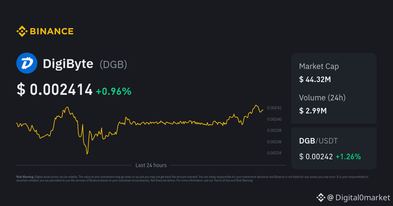Click the Risk Warning disclaimer text

coord(192,179)
